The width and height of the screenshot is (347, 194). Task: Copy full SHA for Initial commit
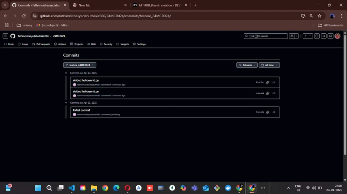(268, 112)
